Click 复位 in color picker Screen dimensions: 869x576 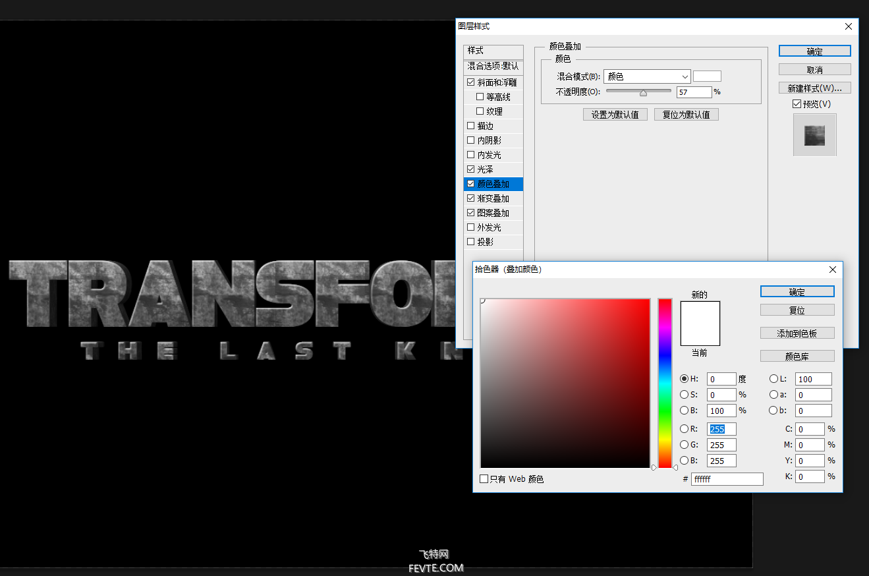[797, 310]
